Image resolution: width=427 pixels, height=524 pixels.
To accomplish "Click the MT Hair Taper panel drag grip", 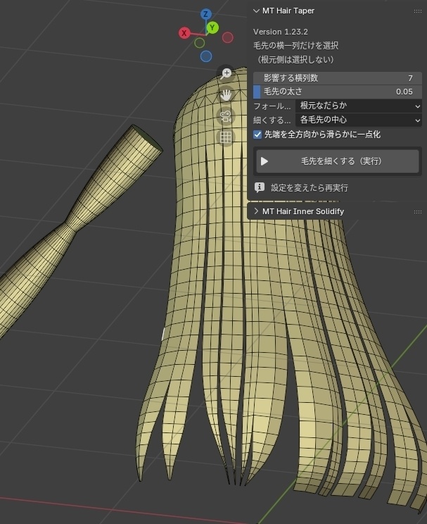I will (x=418, y=11).
